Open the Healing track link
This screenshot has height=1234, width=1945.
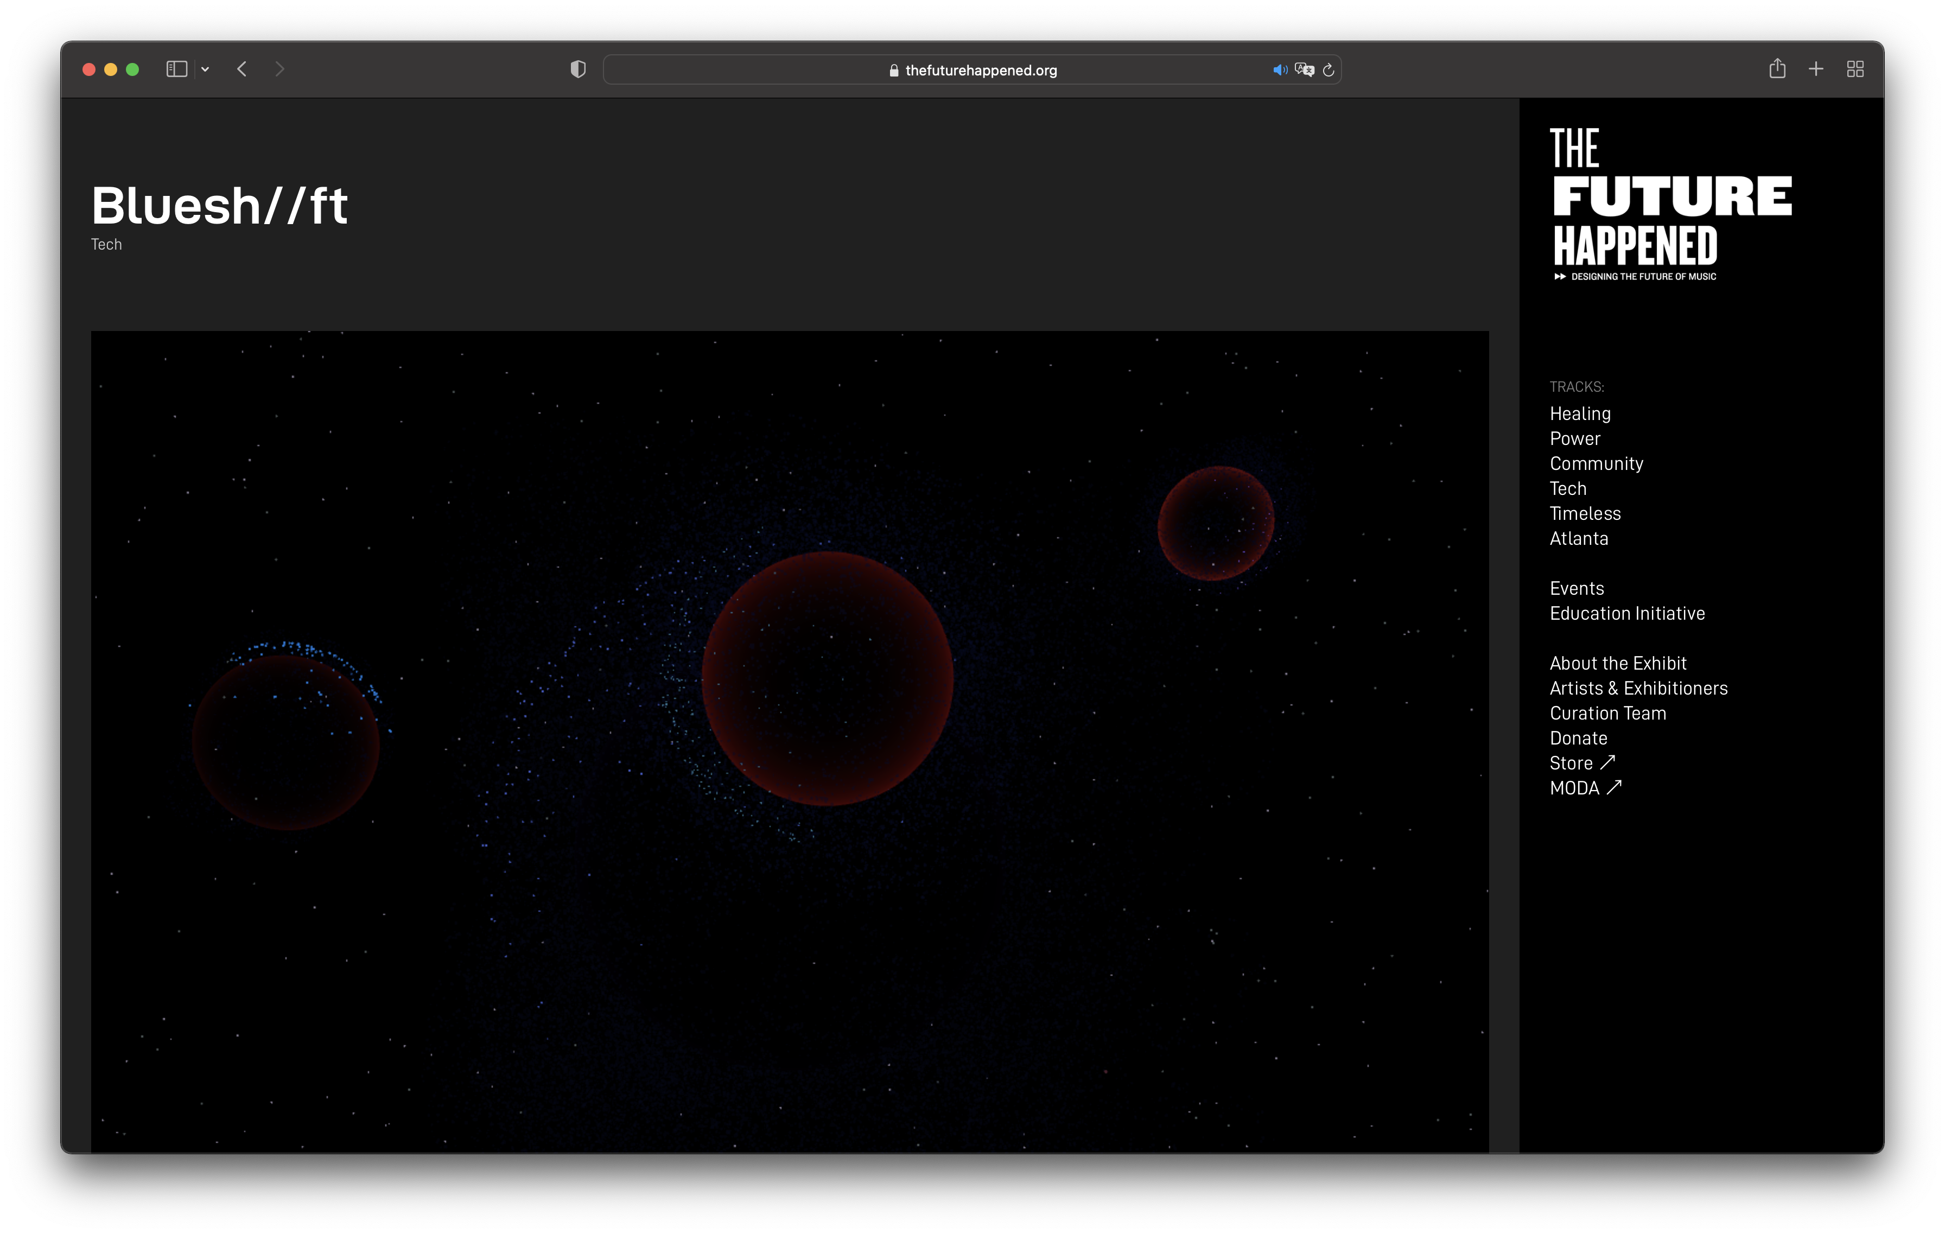point(1580,414)
